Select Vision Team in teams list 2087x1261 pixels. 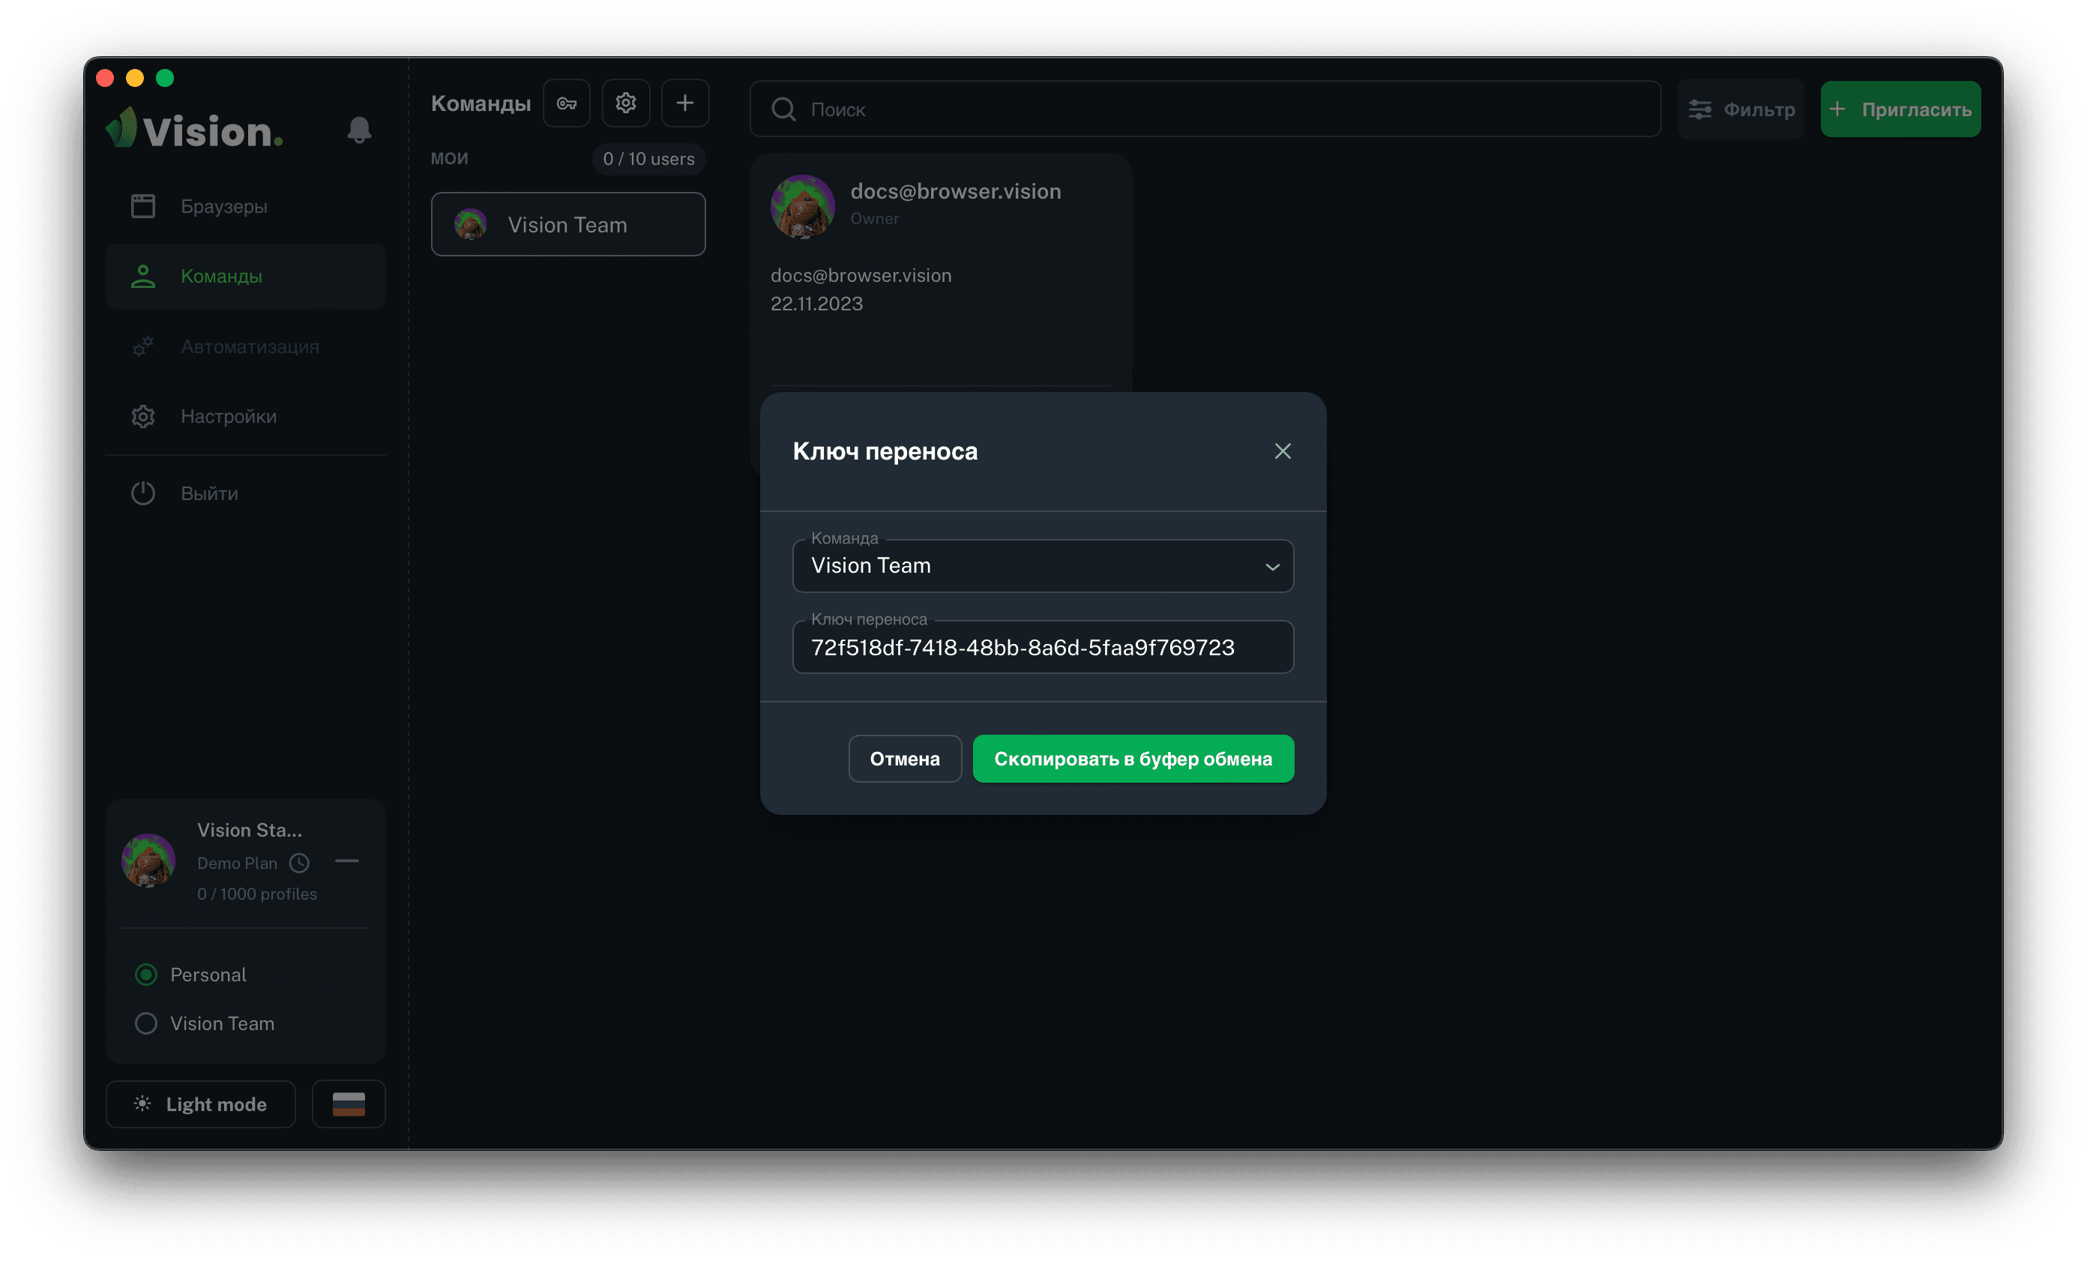click(x=567, y=224)
